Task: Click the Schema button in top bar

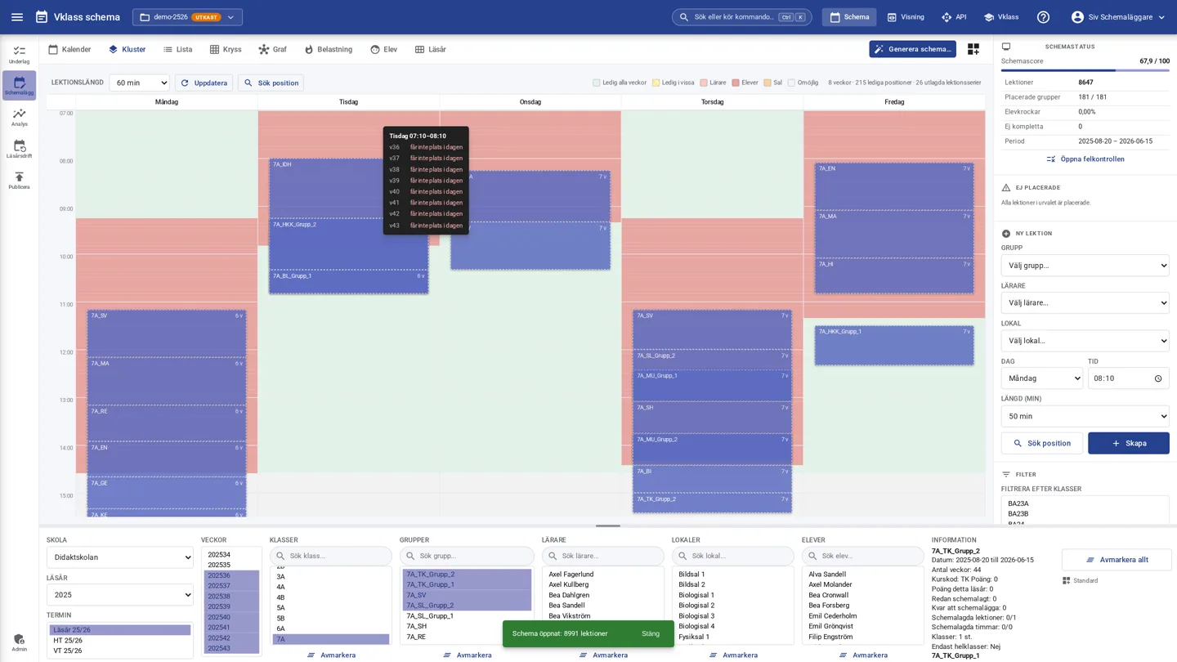Action: (x=849, y=17)
